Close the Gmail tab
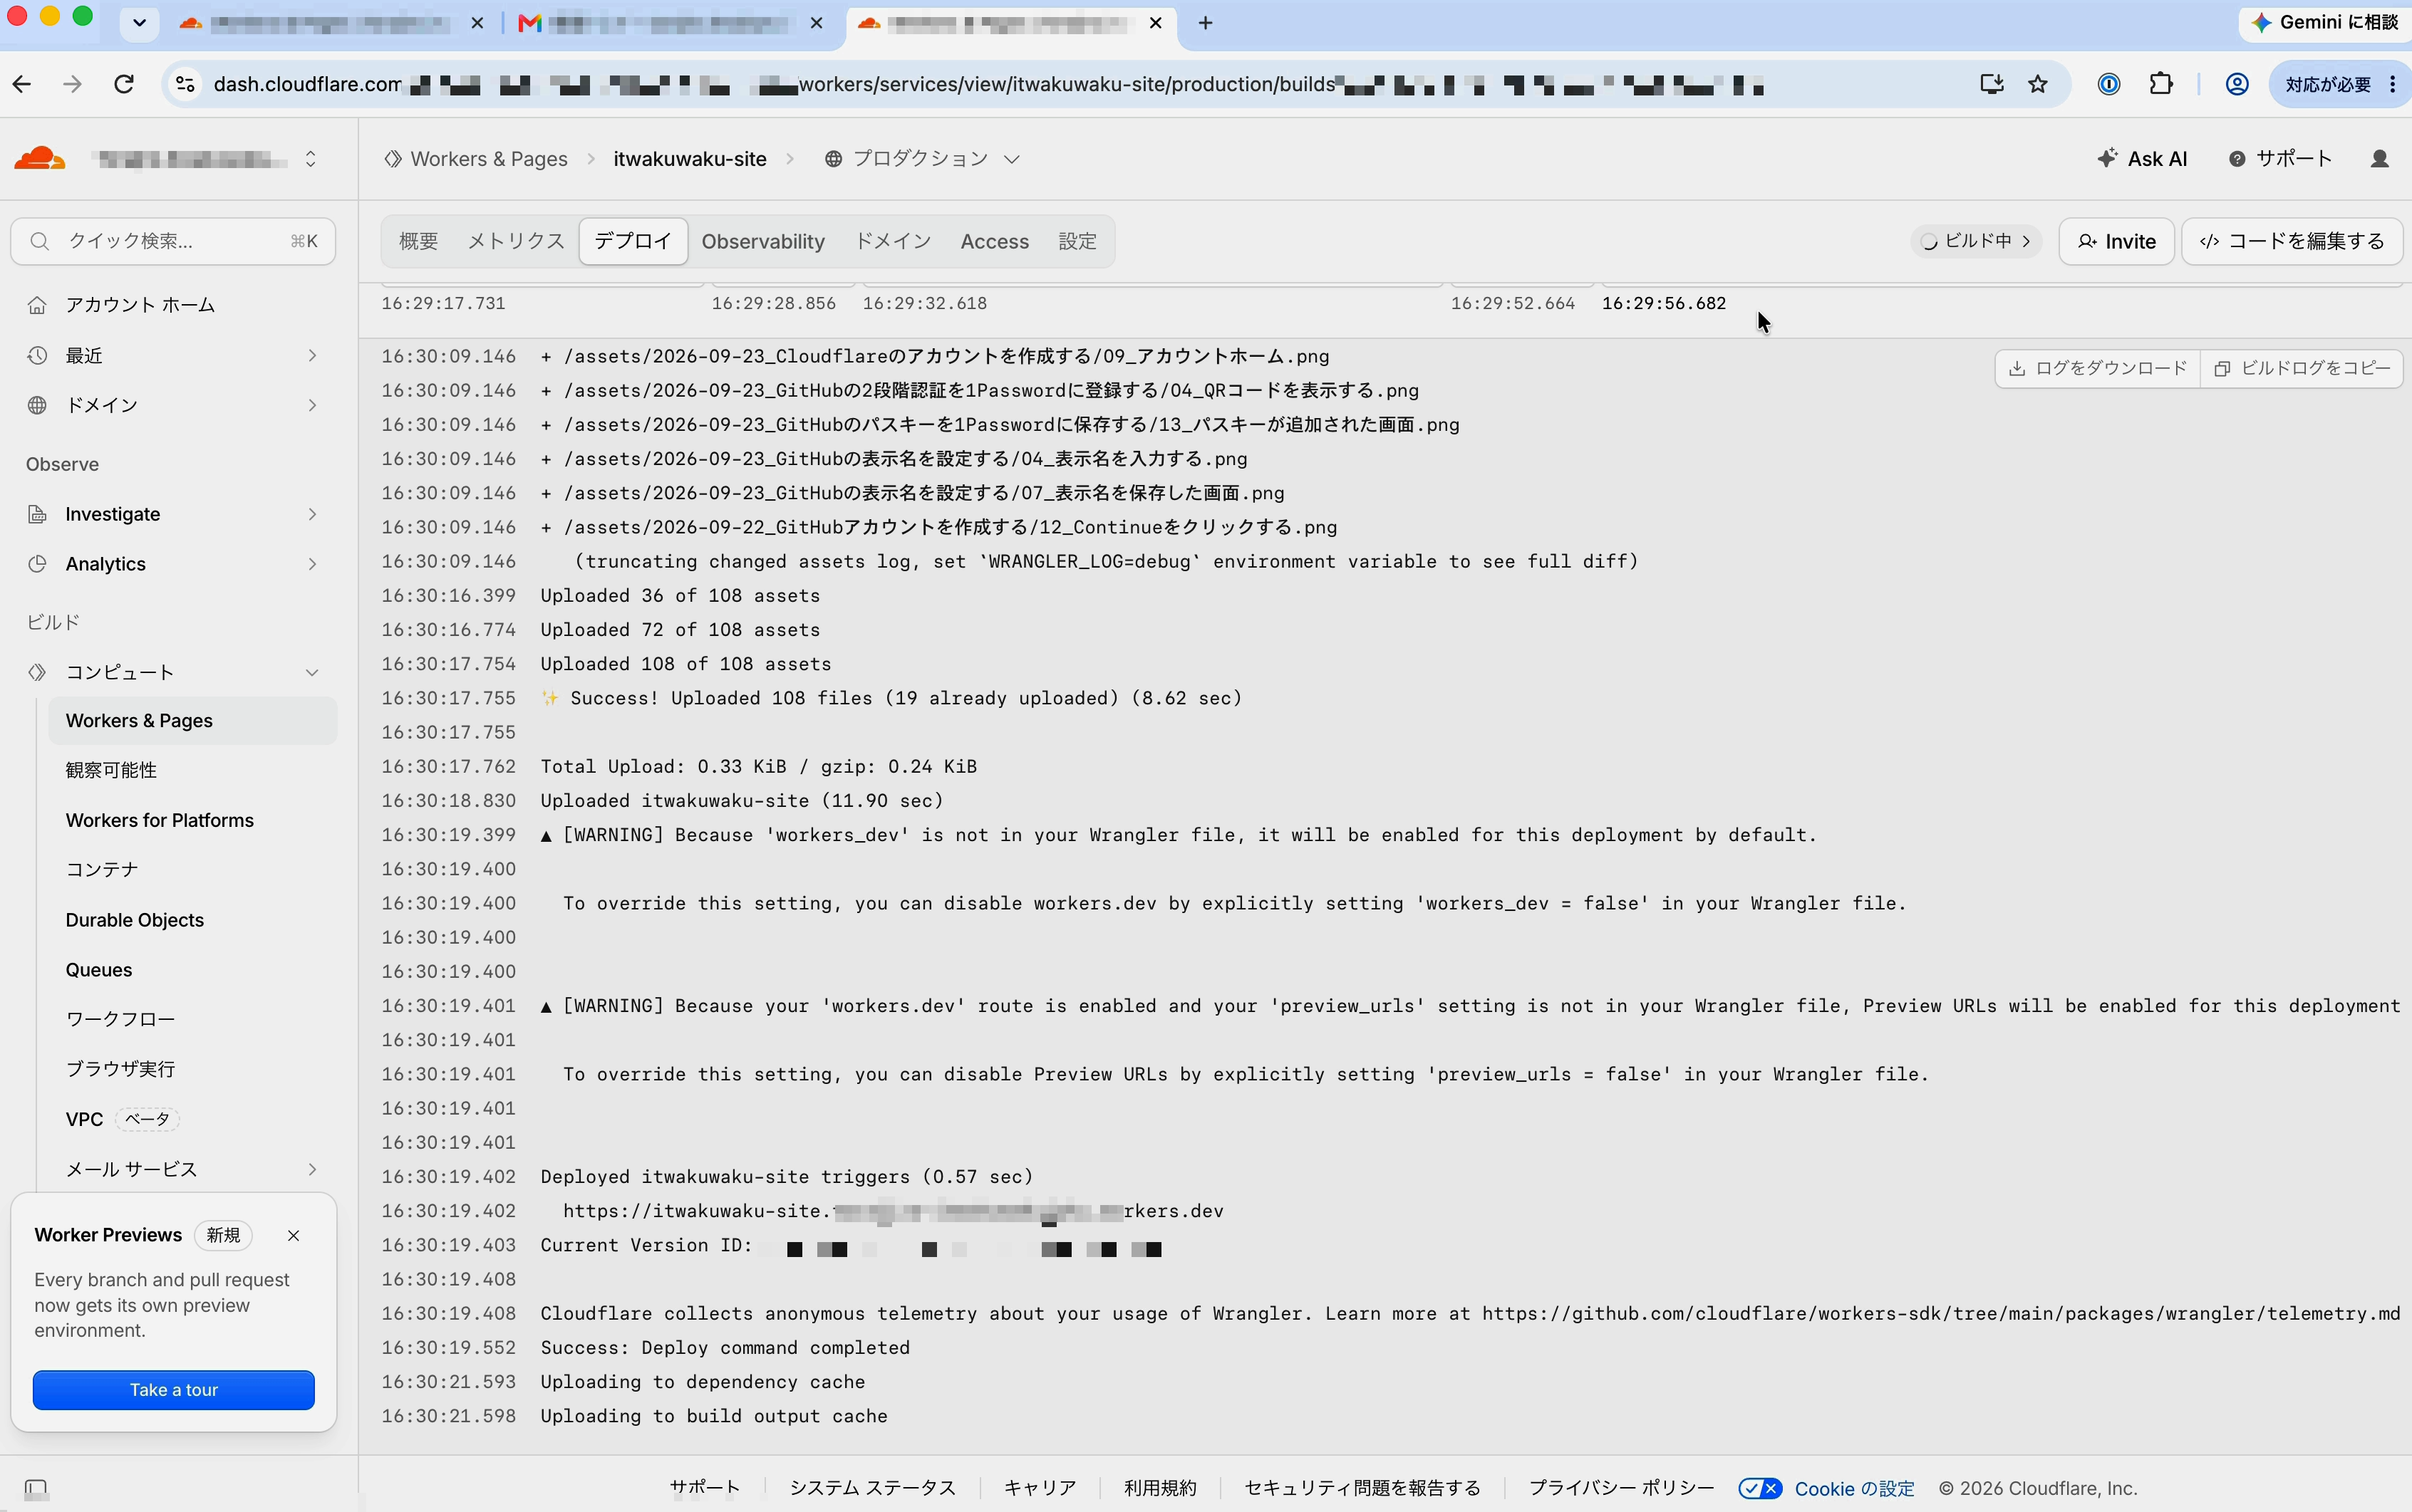Viewport: 2412px width, 1512px height. pyautogui.click(x=817, y=23)
